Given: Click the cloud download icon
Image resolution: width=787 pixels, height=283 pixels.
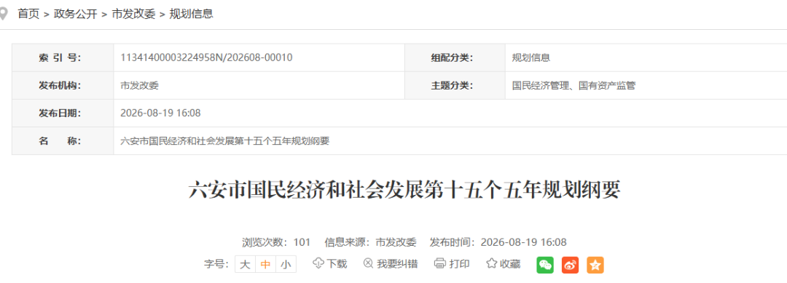Looking at the screenshot, I should pos(318,263).
